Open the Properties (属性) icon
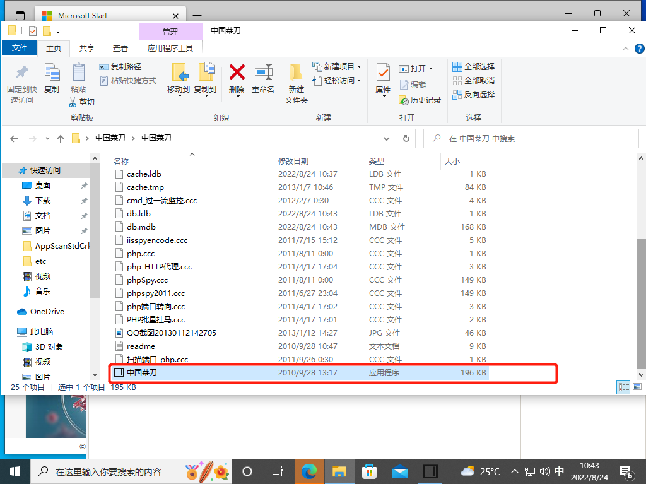 (x=383, y=73)
